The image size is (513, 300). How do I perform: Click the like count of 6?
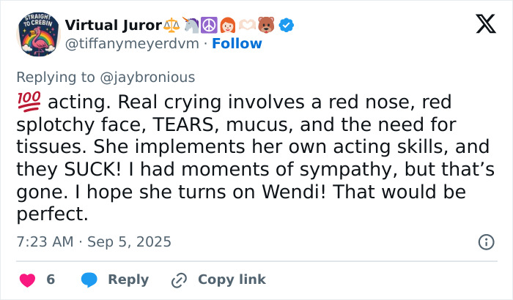pyautogui.click(x=51, y=280)
